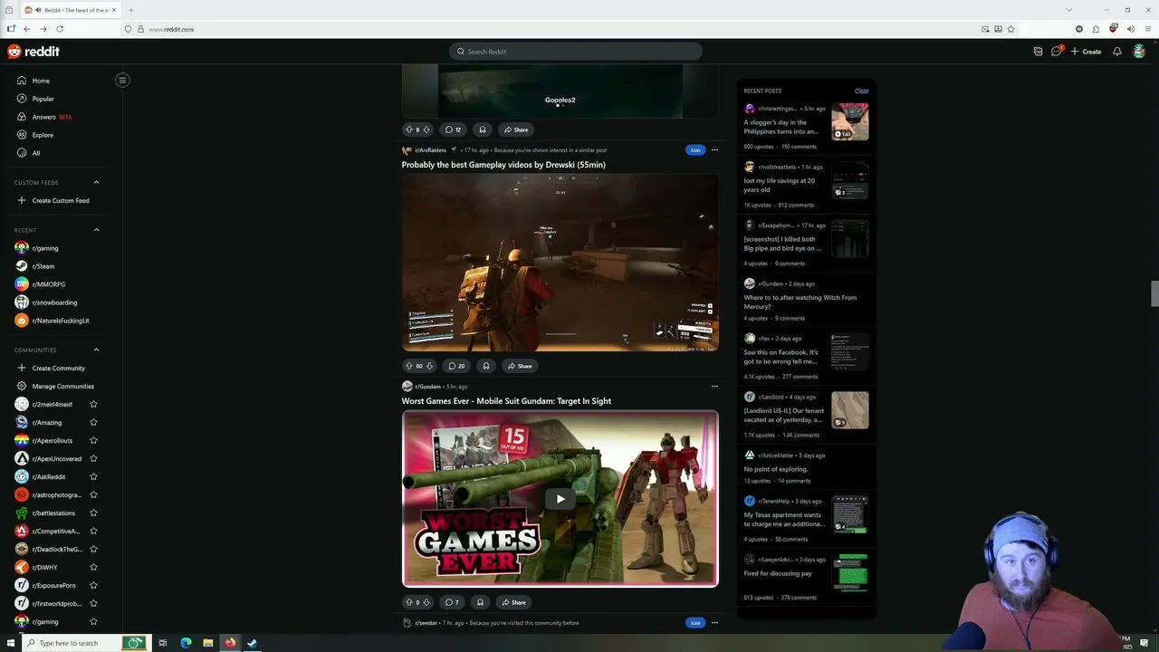Share the Worst Games Ever post
This screenshot has width=1159, height=652.
pos(513,602)
